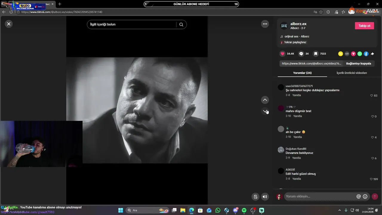Image resolution: width=382 pixels, height=215 pixels.
Task: Switch to 'Yorumlar (24)' tab
Action: 302,73
